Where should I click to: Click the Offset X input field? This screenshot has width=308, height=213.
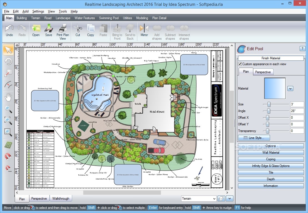coord(297,118)
